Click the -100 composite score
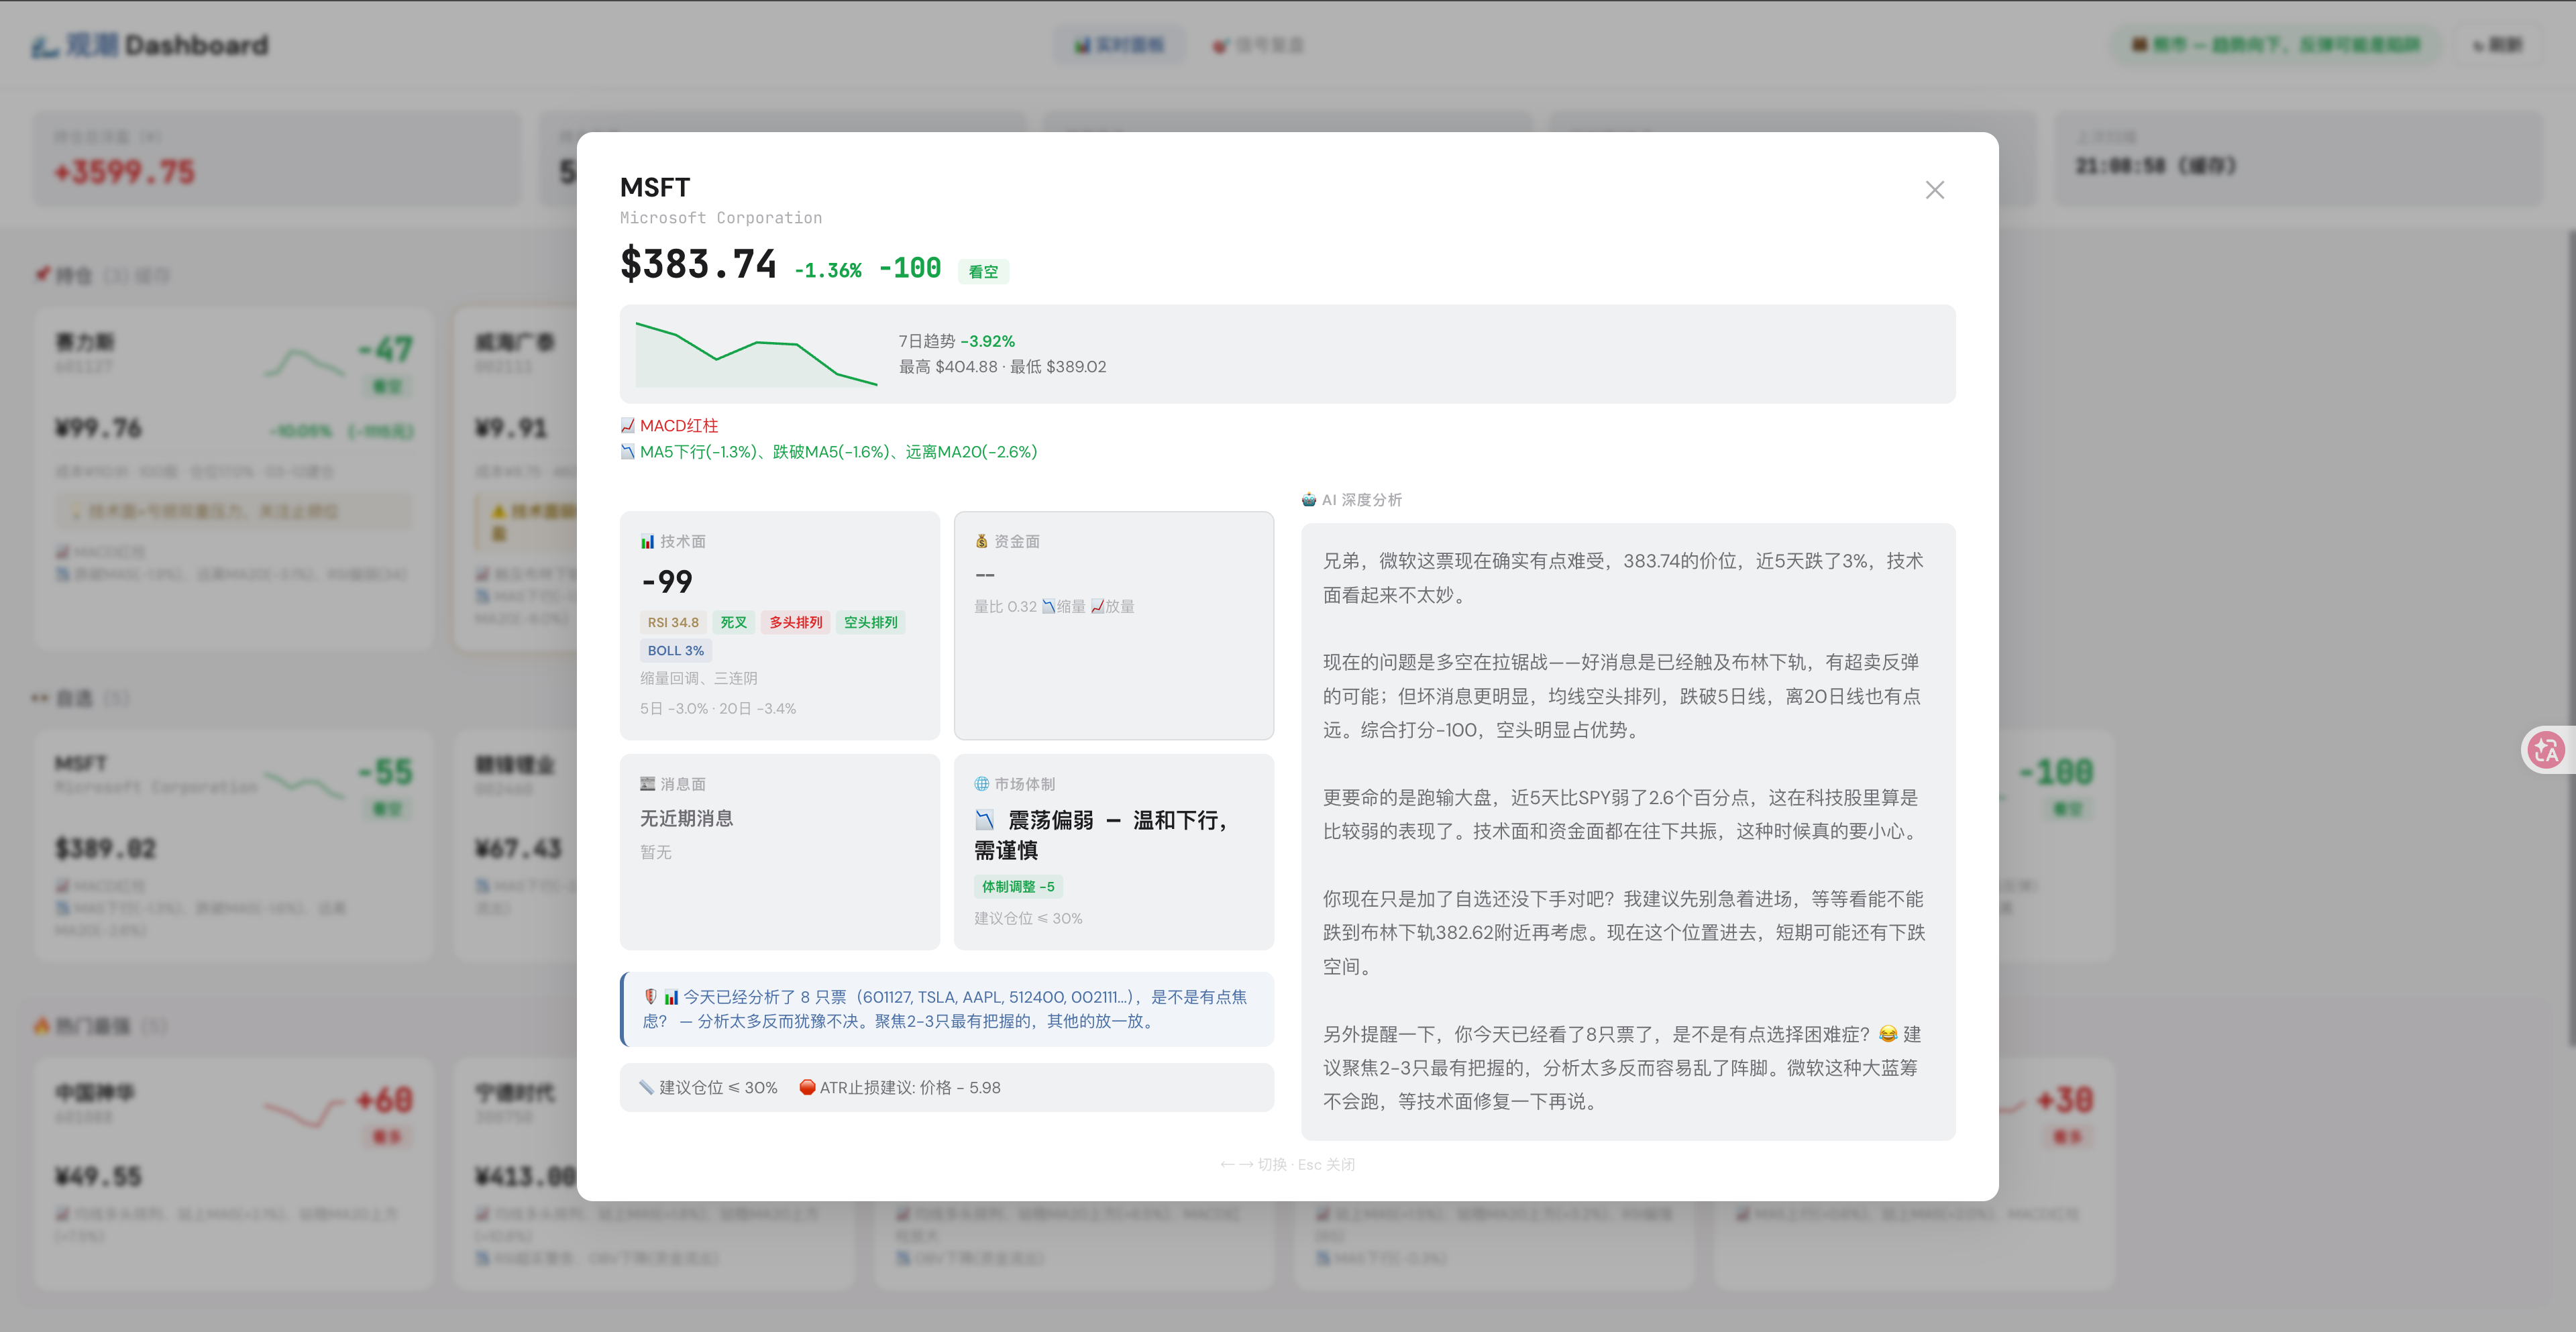 [910, 268]
